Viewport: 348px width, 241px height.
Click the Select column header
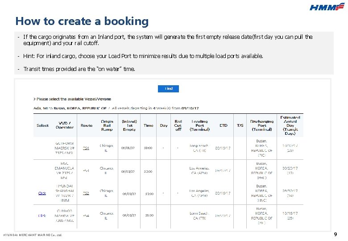coord(42,125)
